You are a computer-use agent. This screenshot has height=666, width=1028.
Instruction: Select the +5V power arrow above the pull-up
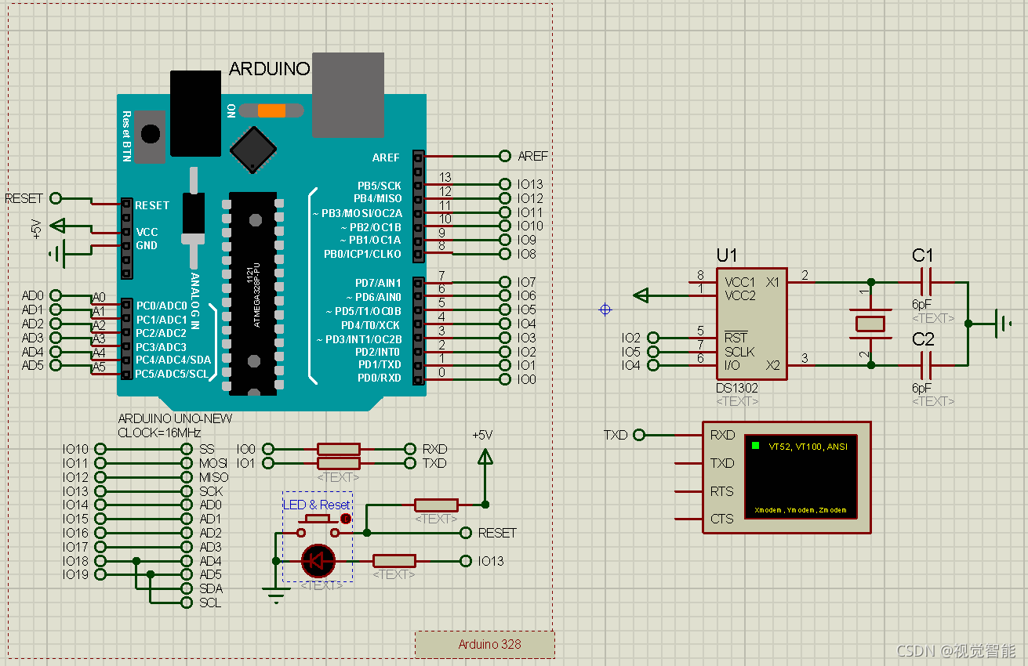(485, 456)
